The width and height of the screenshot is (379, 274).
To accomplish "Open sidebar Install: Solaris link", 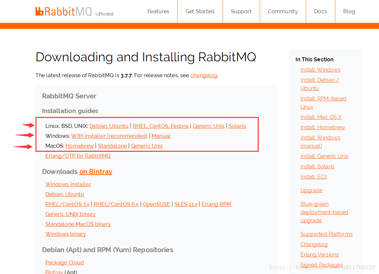I will [x=317, y=166].
